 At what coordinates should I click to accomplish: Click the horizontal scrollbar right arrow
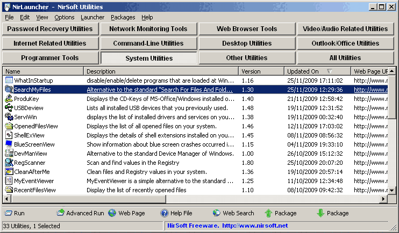coord(383,199)
